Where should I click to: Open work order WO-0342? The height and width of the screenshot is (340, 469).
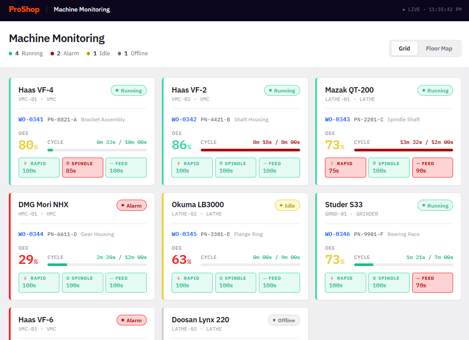184,120
